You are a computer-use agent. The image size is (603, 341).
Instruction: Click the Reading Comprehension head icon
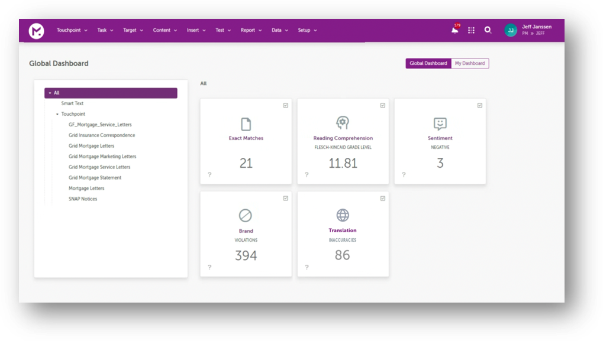click(x=343, y=123)
